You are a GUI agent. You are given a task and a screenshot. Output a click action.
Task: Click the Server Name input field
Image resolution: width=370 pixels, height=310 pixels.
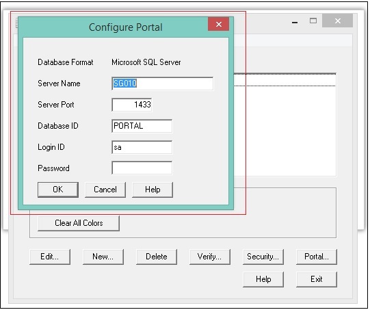coord(162,83)
